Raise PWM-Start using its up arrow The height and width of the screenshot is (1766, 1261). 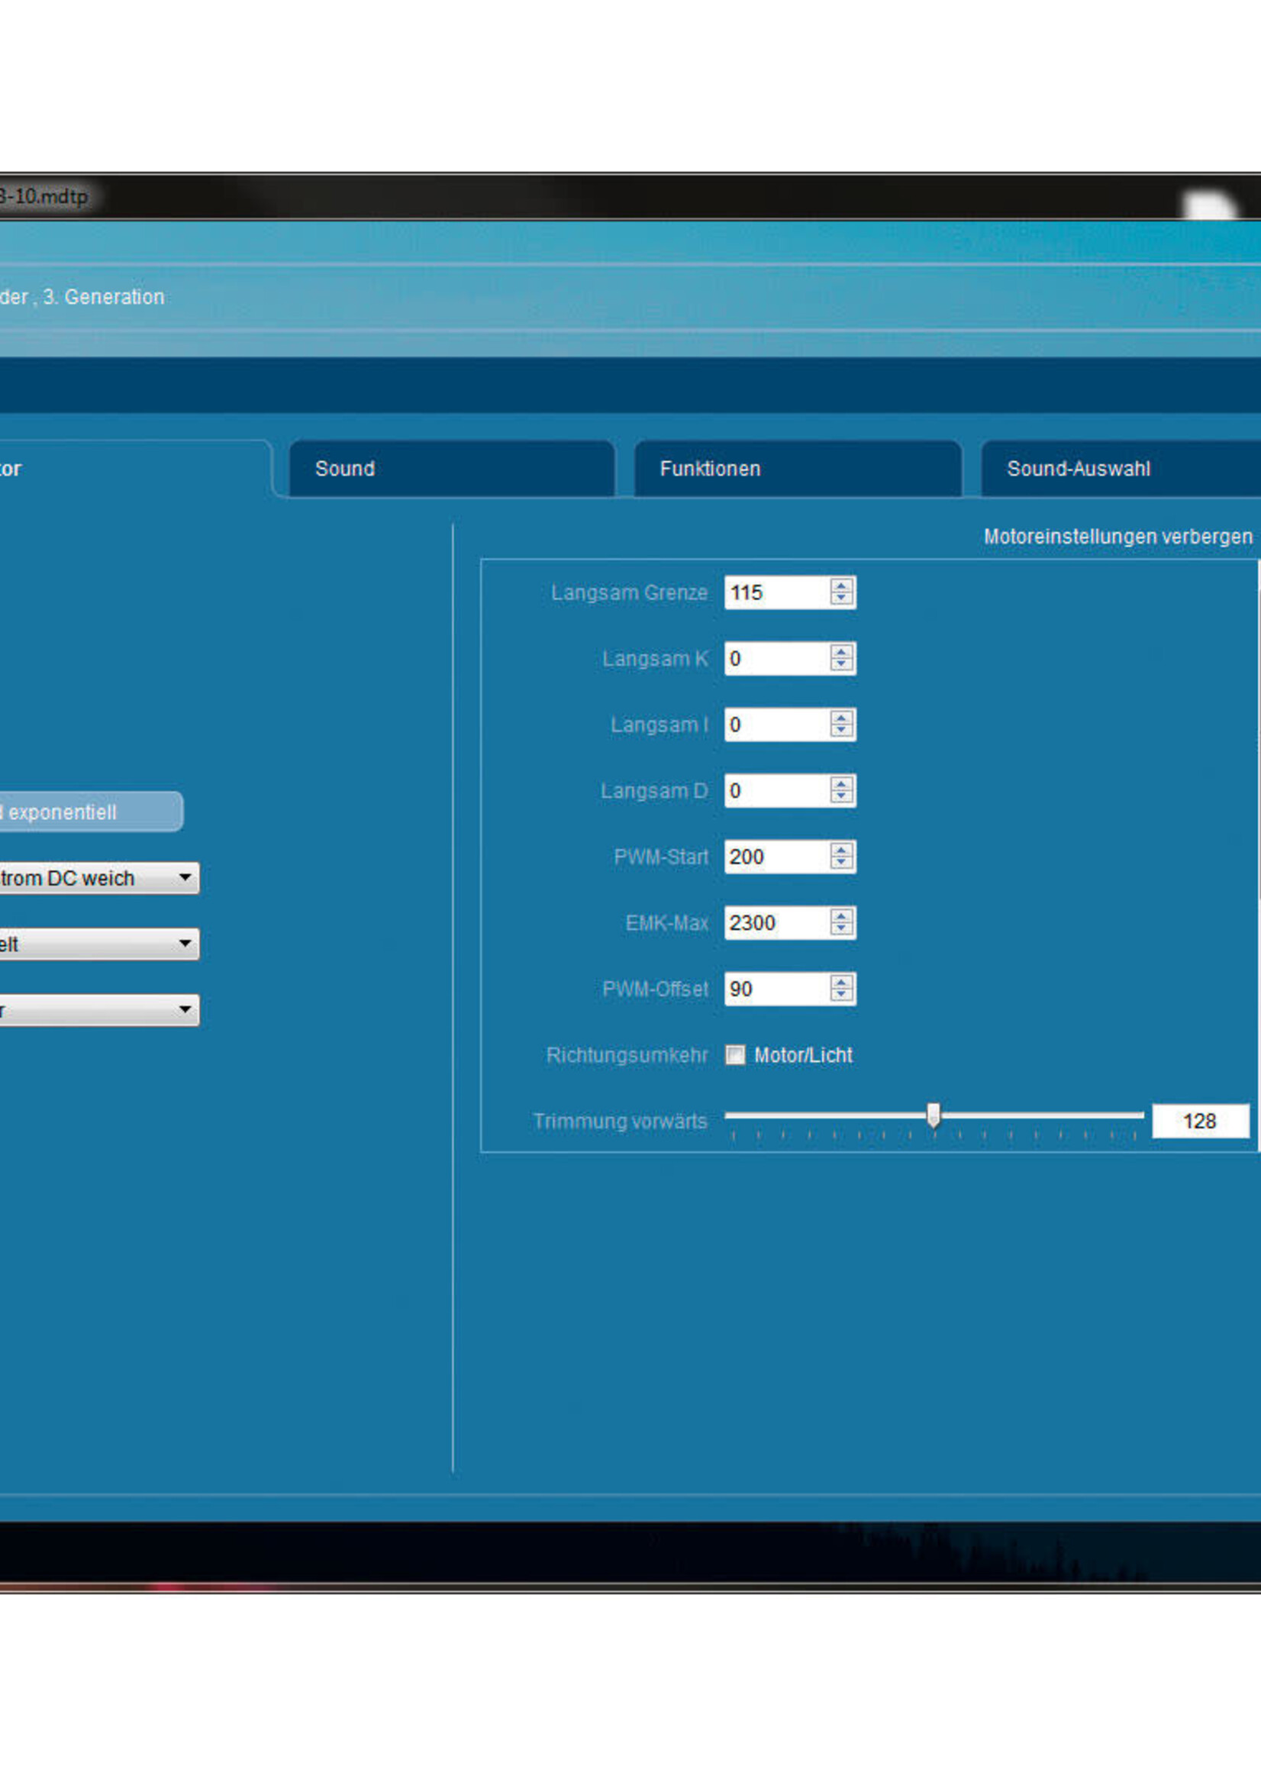[841, 849]
